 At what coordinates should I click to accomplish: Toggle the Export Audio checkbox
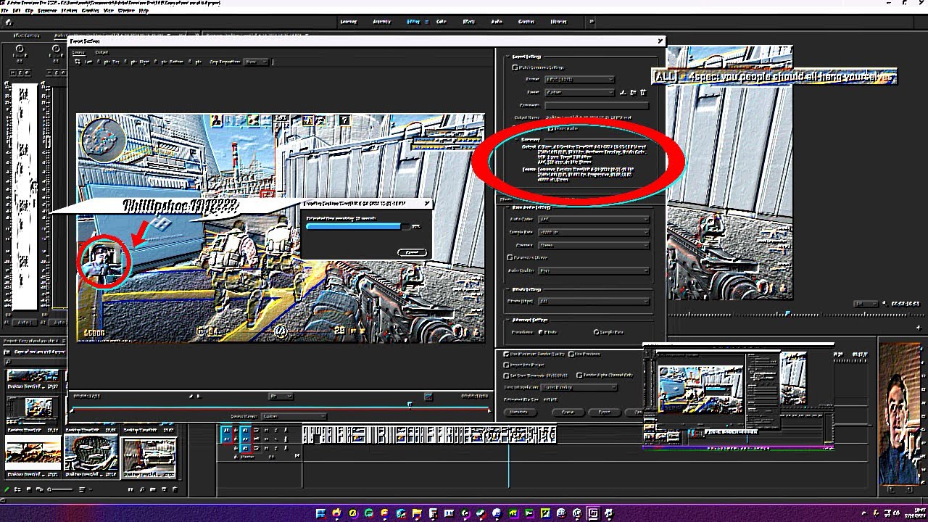pyautogui.click(x=551, y=129)
